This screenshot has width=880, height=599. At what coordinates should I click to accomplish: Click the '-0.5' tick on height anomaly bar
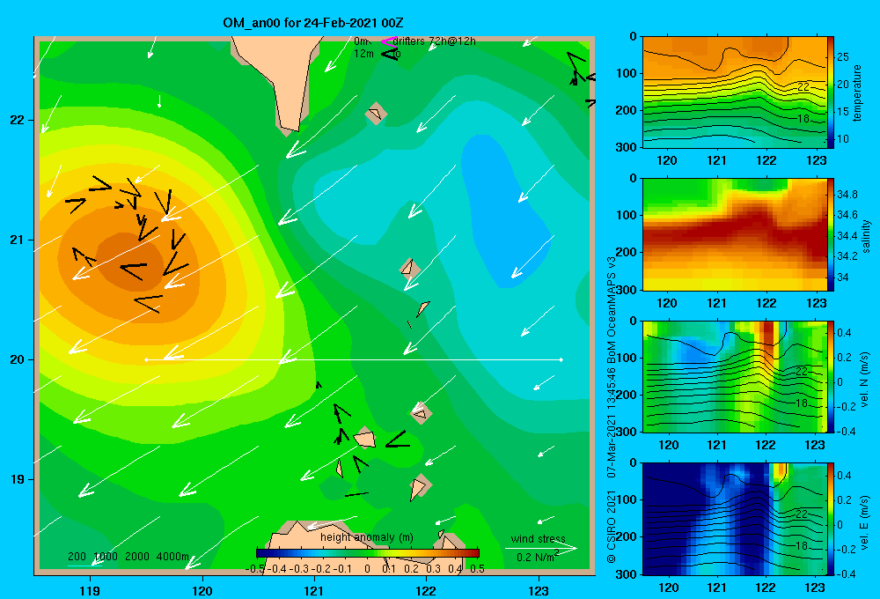[x=255, y=569]
